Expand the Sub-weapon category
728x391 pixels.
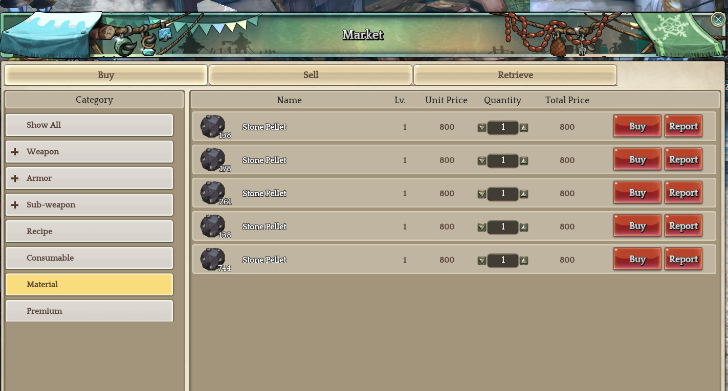(x=15, y=205)
